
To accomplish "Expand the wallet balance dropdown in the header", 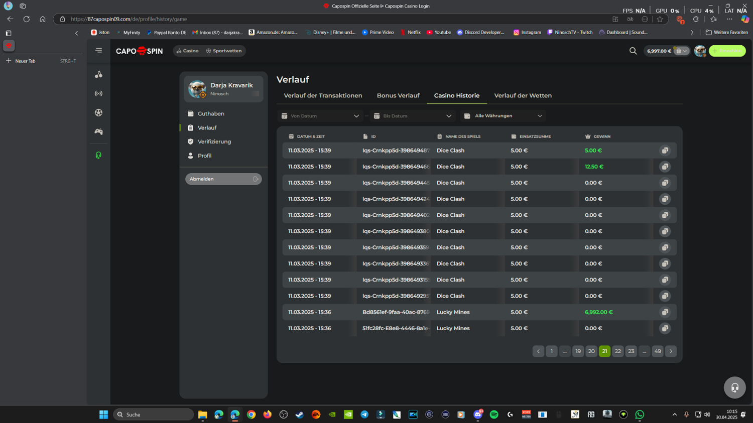I will pos(681,51).
